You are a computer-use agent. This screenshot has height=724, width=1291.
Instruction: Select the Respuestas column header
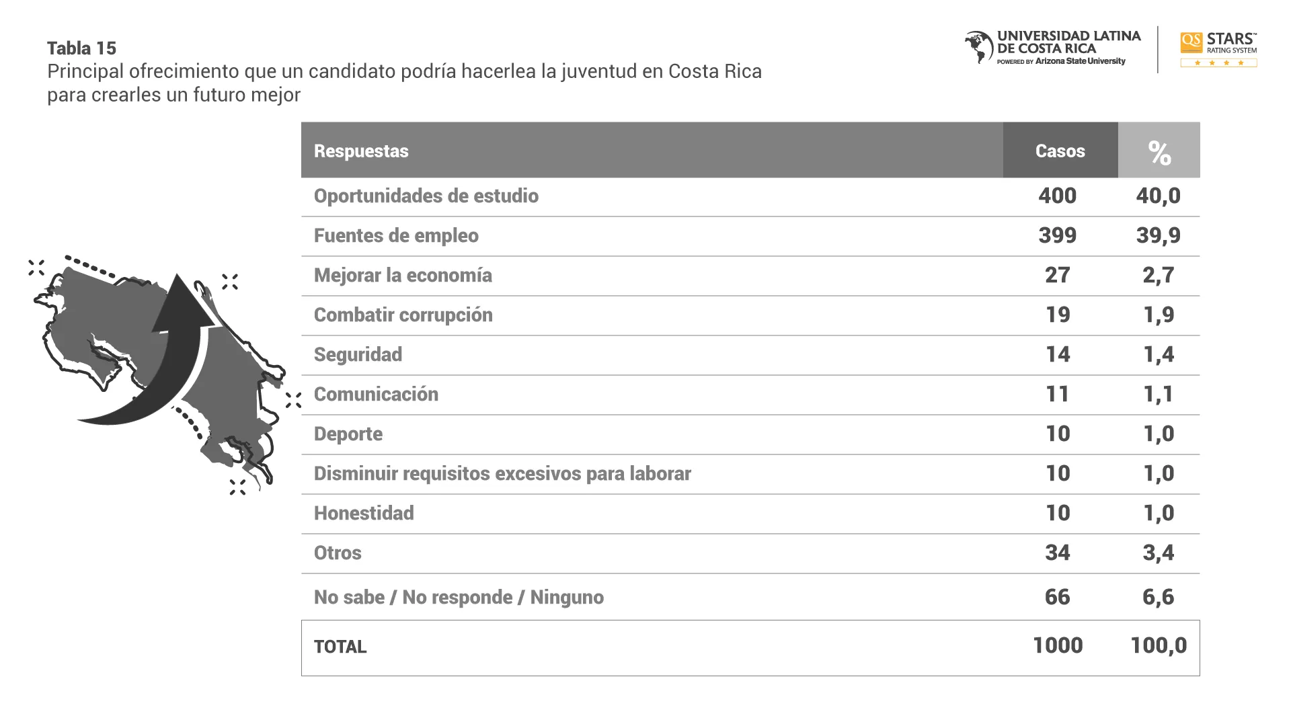click(x=361, y=151)
